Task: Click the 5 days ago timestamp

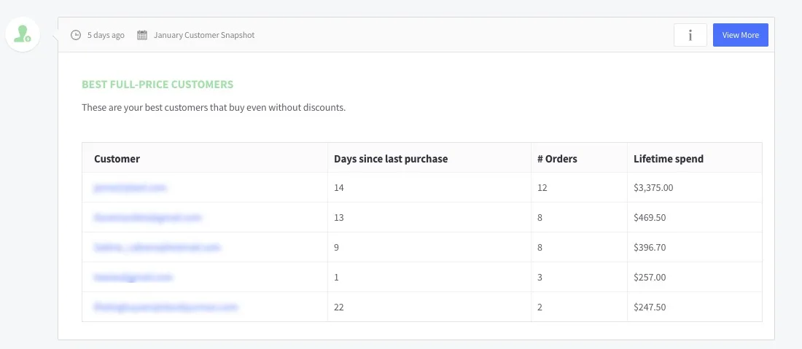Action: tap(106, 35)
